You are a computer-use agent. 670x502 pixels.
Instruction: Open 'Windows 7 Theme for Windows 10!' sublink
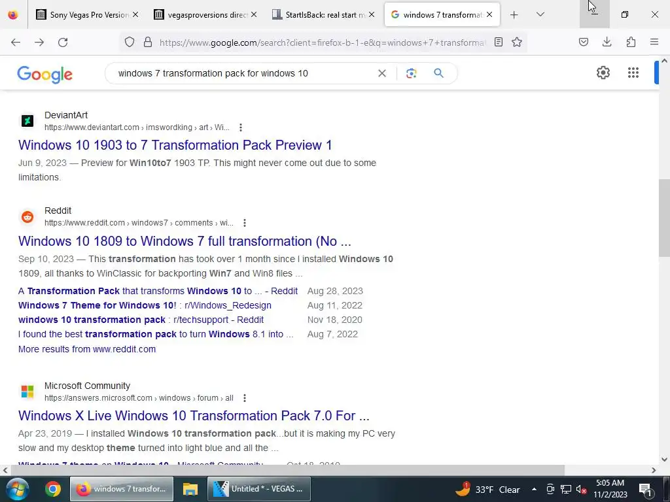(x=145, y=306)
